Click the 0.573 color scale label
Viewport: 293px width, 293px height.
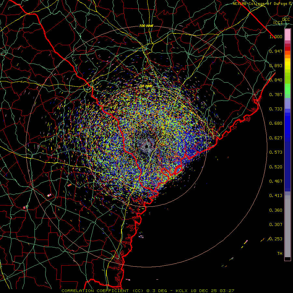[276, 152]
